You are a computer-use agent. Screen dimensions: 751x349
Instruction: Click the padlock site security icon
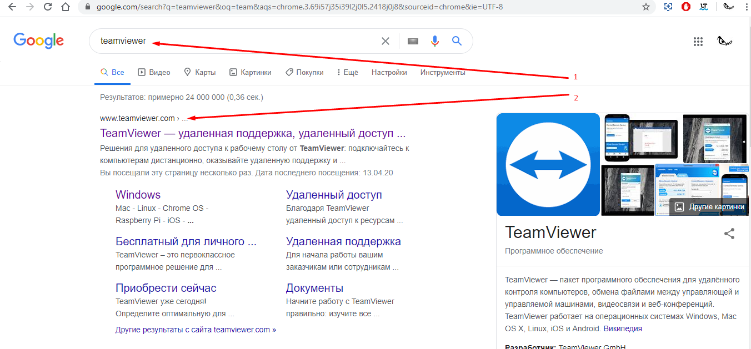[x=87, y=7]
